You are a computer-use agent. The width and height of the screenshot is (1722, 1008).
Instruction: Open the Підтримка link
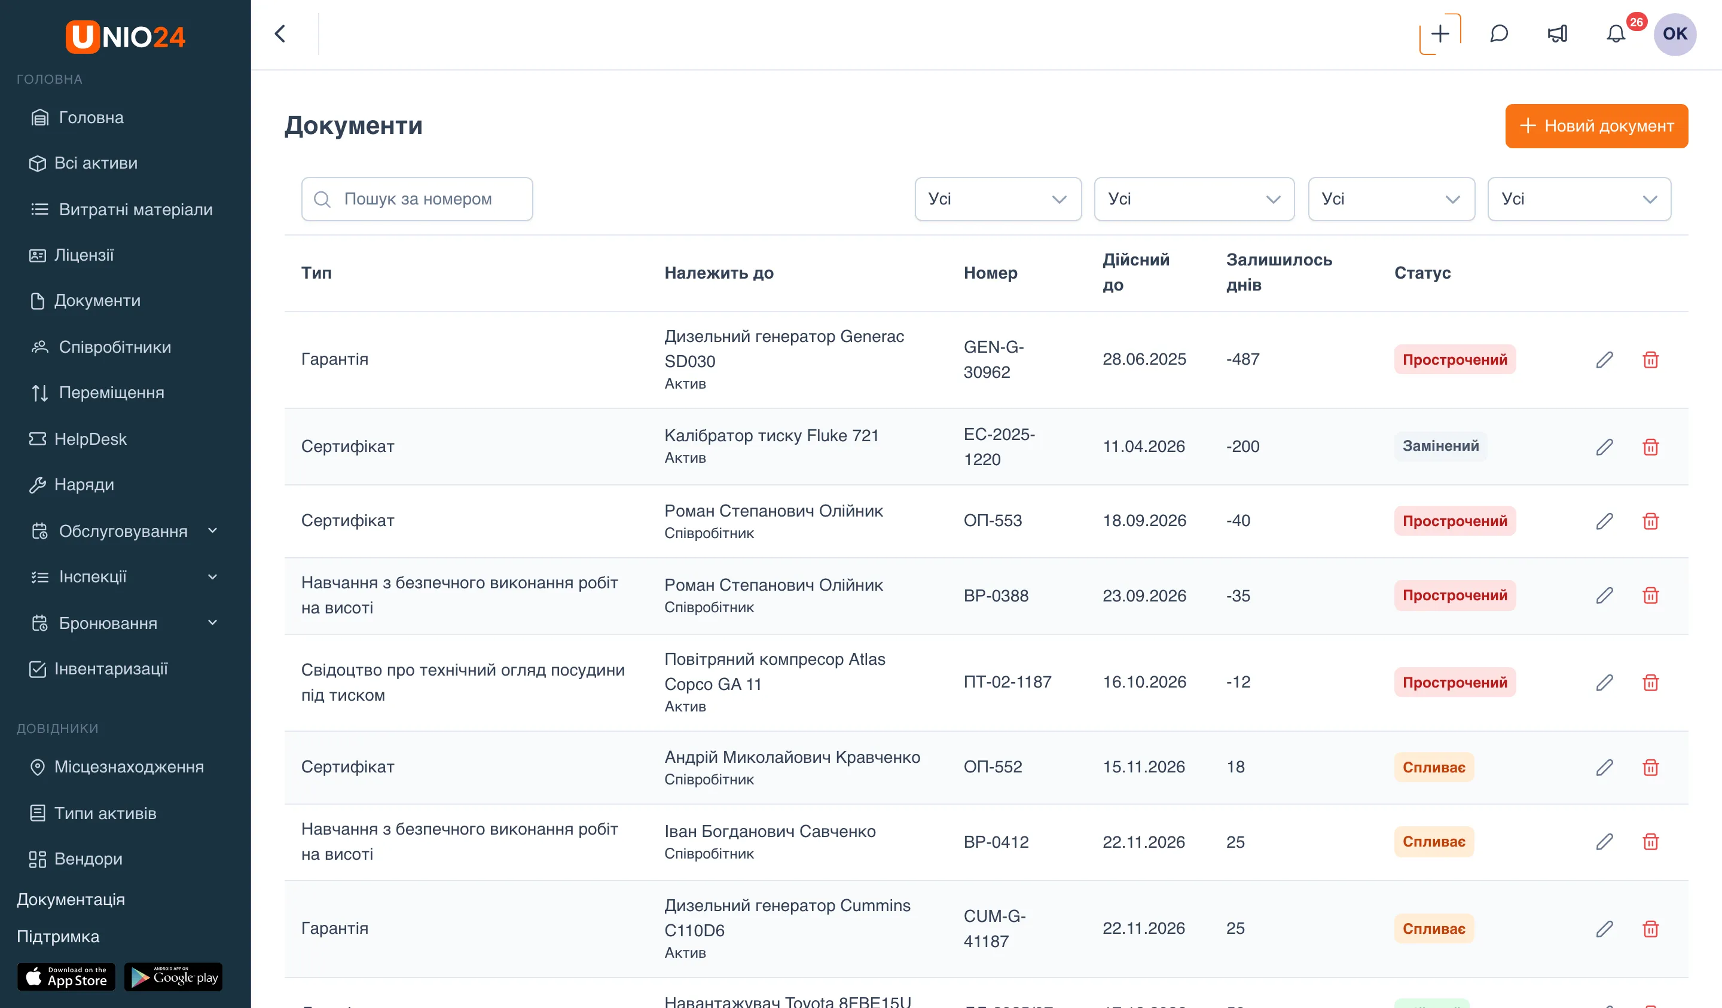pos(58,936)
